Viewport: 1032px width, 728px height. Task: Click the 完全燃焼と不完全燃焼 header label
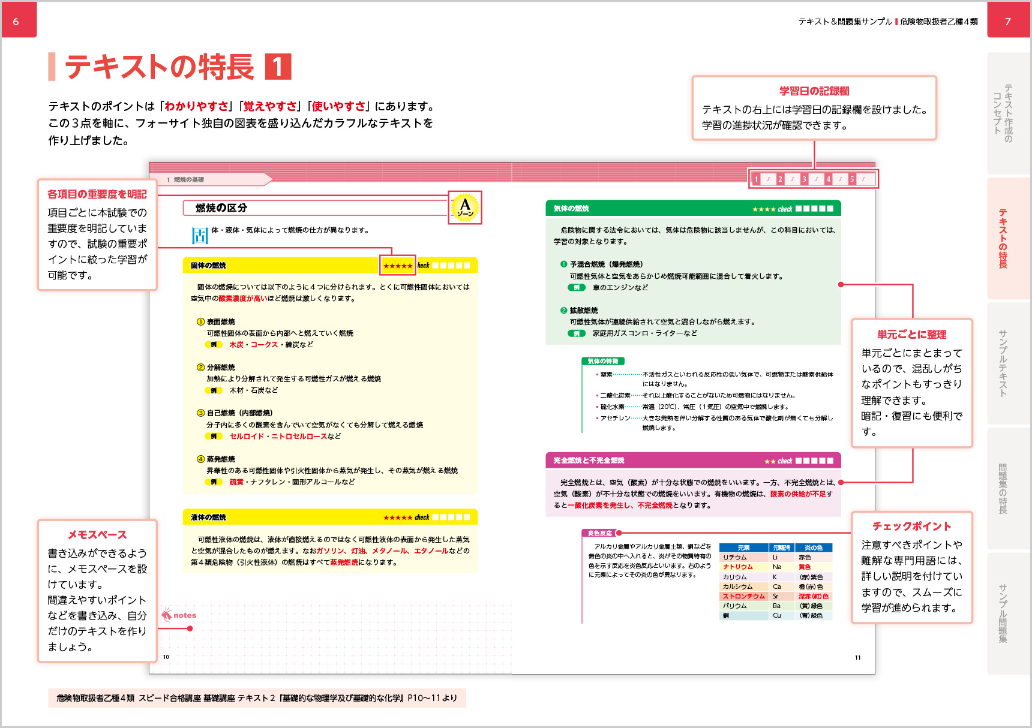pos(589,461)
